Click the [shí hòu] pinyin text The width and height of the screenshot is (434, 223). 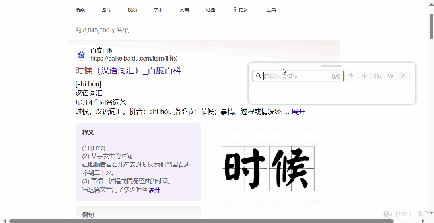tap(88, 84)
